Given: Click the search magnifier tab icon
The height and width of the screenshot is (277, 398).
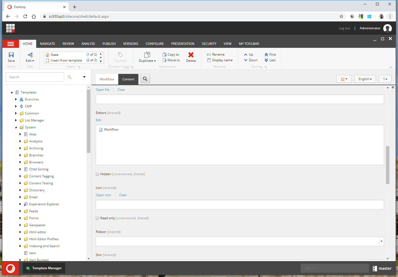Looking at the screenshot, I should (x=145, y=79).
